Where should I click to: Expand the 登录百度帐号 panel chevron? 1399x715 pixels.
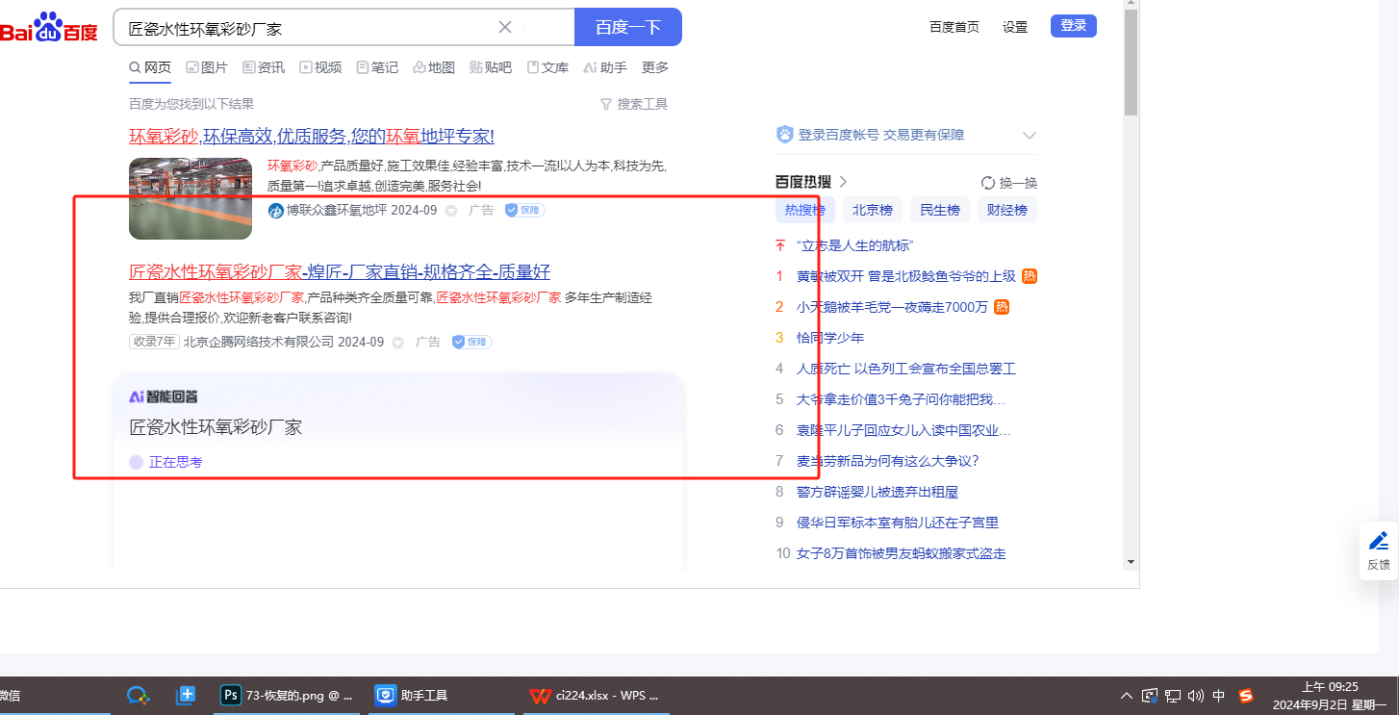pos(1029,136)
